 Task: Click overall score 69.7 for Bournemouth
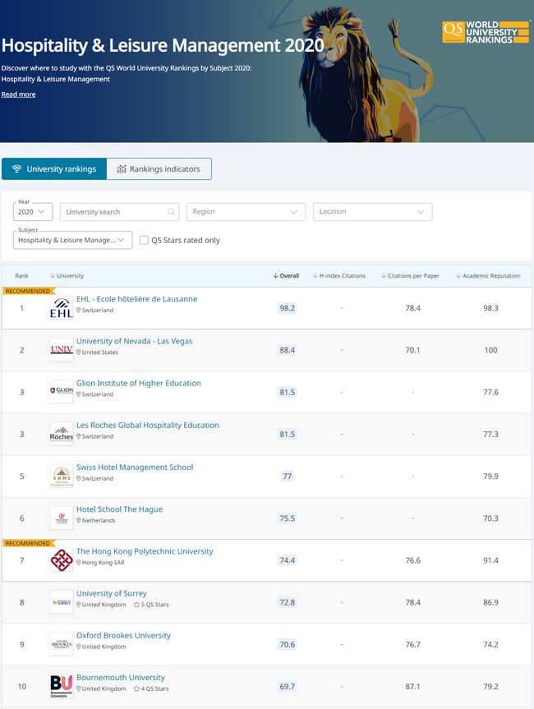pyautogui.click(x=287, y=686)
